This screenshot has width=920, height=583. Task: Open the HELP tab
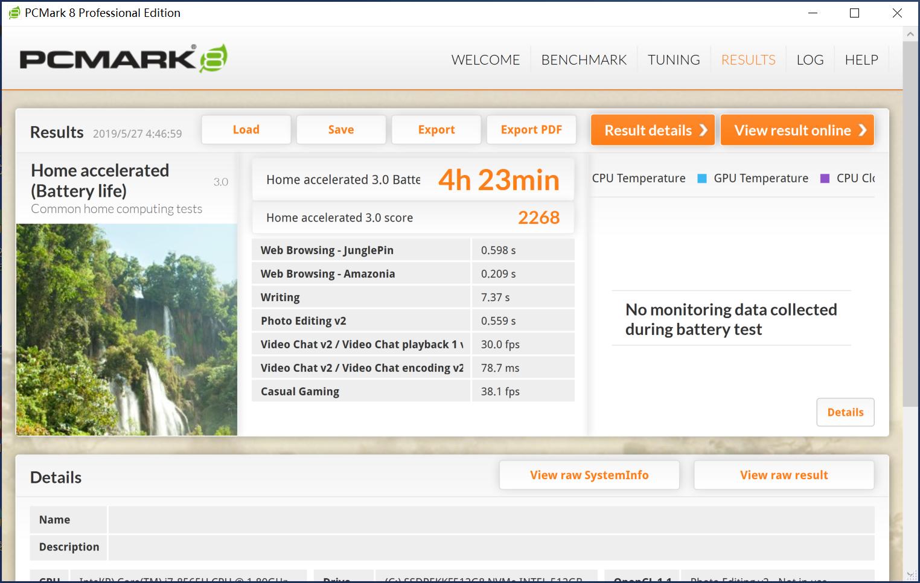tap(861, 60)
